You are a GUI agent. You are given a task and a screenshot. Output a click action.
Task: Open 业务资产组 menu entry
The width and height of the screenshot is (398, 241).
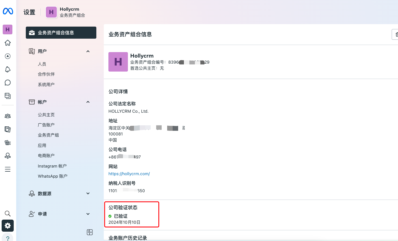(48, 135)
